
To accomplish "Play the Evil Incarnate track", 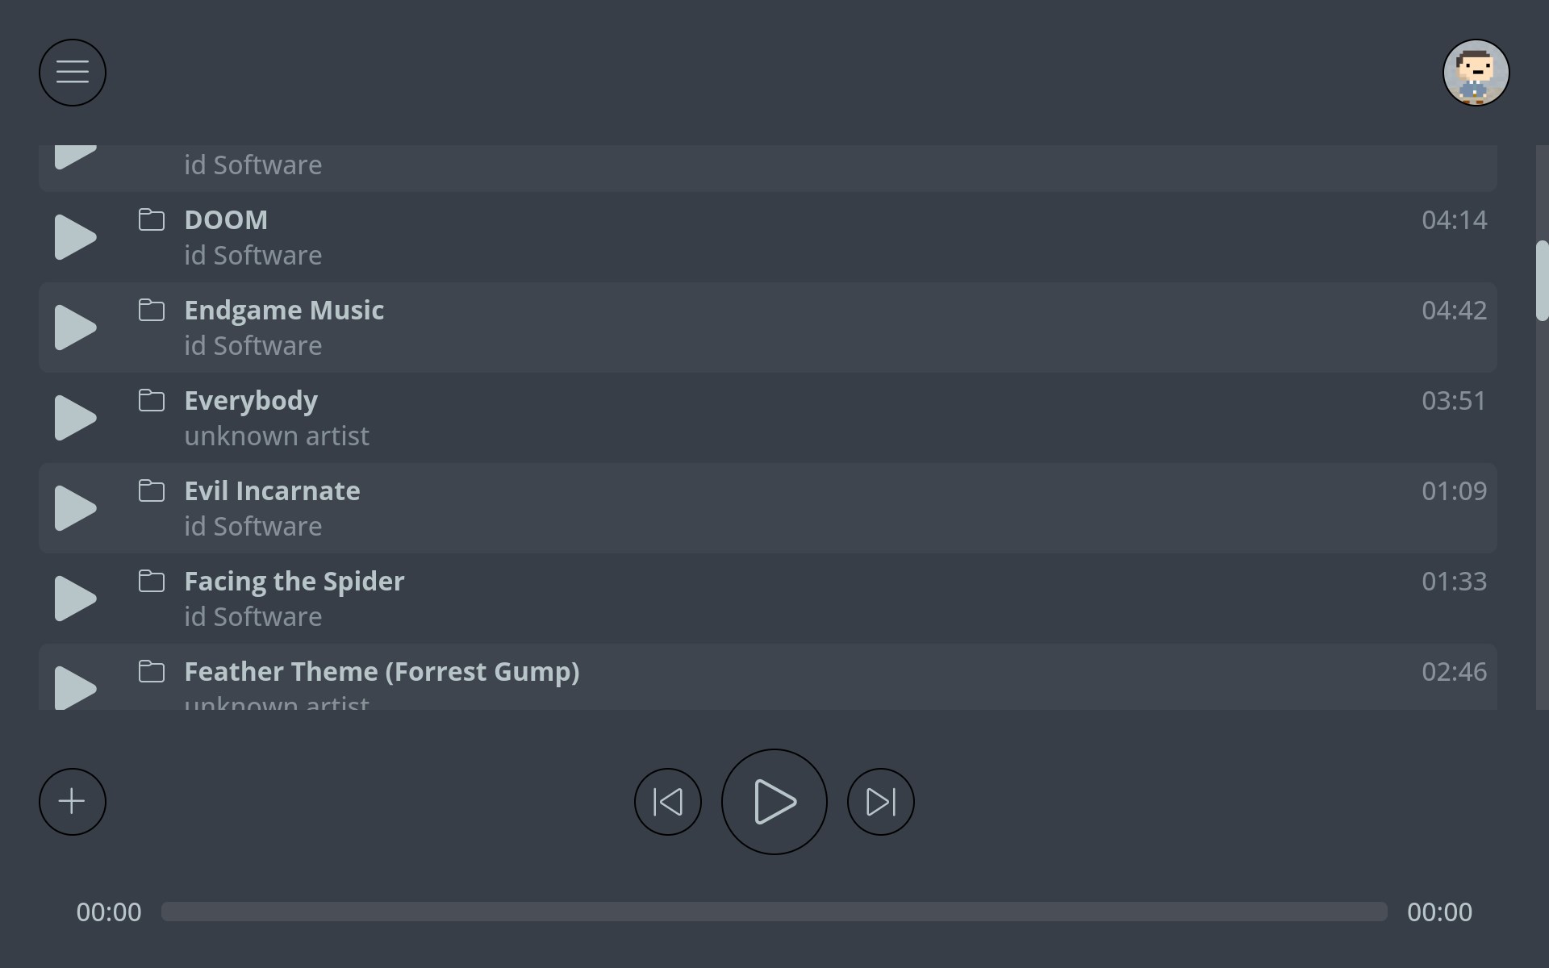I will pos(75,507).
